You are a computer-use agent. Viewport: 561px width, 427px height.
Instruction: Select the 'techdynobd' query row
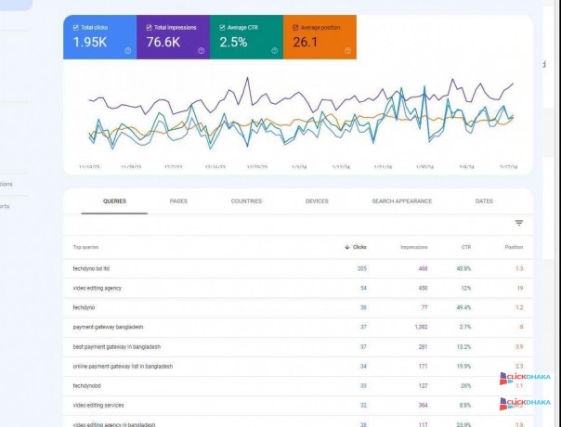coord(297,386)
